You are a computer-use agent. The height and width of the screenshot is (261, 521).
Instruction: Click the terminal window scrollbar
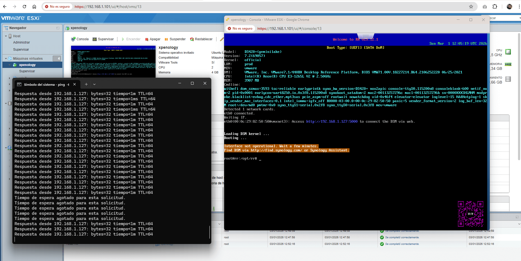(x=210, y=232)
